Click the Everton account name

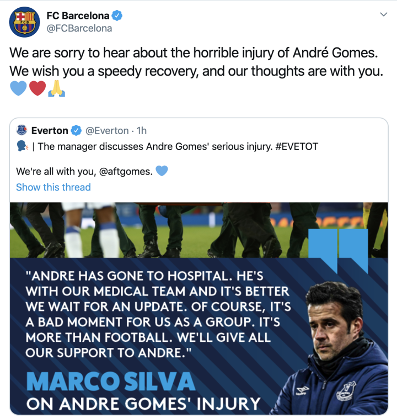tap(50, 131)
